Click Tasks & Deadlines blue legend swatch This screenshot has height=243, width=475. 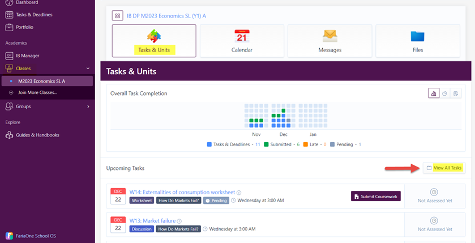pos(209,144)
